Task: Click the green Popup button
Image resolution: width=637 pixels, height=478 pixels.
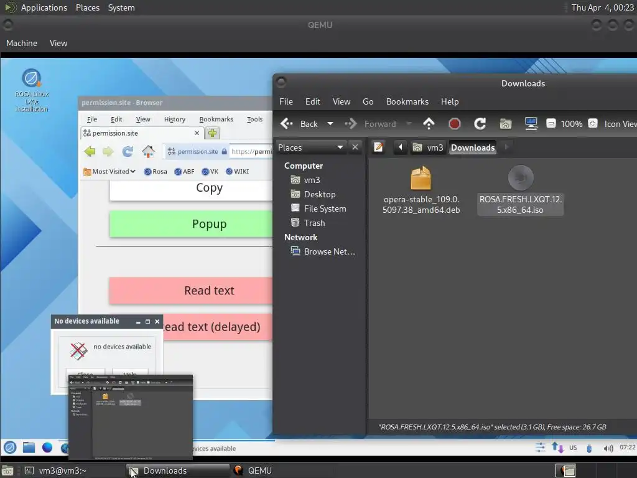Action: pos(191,224)
